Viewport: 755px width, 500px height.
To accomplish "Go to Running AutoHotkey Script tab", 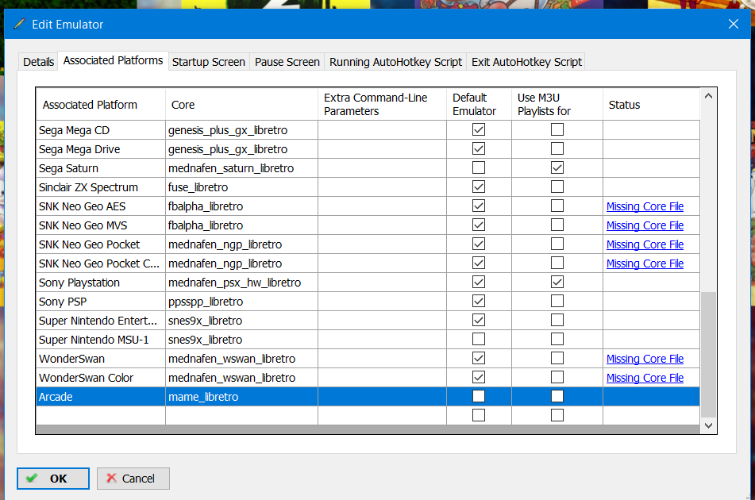I will (395, 62).
